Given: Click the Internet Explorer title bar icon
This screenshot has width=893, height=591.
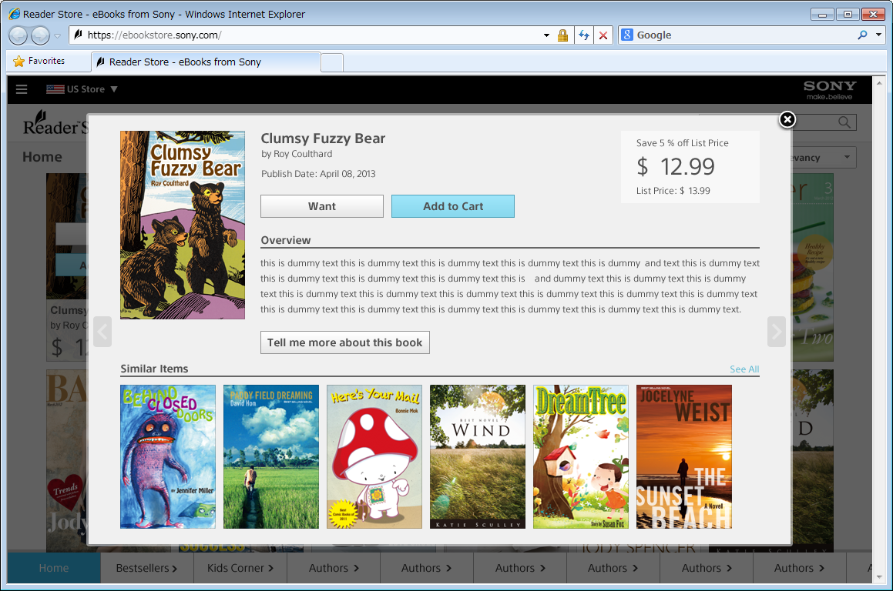Looking at the screenshot, I should coord(14,14).
